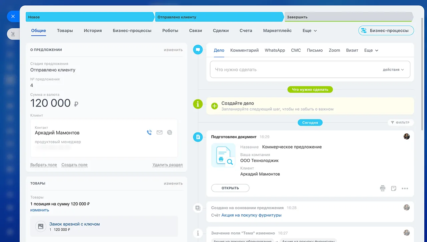Screen dimensions: 427x242
Task: Expand the Еще dropdown after the Визит tab
Action: (371, 50)
